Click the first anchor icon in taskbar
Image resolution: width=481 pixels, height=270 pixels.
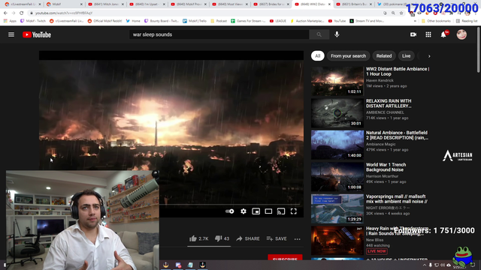[166, 265]
